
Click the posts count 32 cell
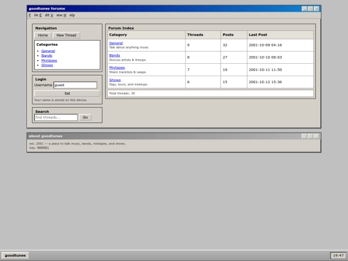234,45
